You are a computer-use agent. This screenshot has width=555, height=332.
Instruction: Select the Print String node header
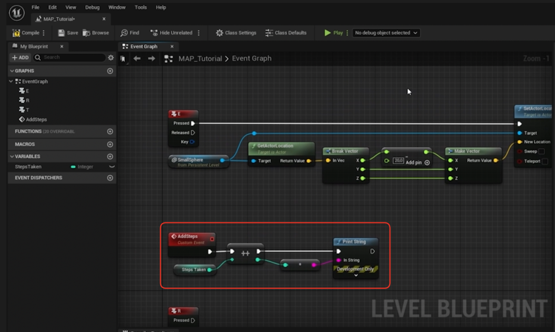[x=355, y=242]
